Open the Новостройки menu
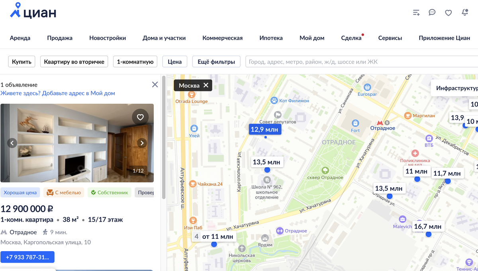Screen dimensions: 478x271 click(x=108, y=38)
